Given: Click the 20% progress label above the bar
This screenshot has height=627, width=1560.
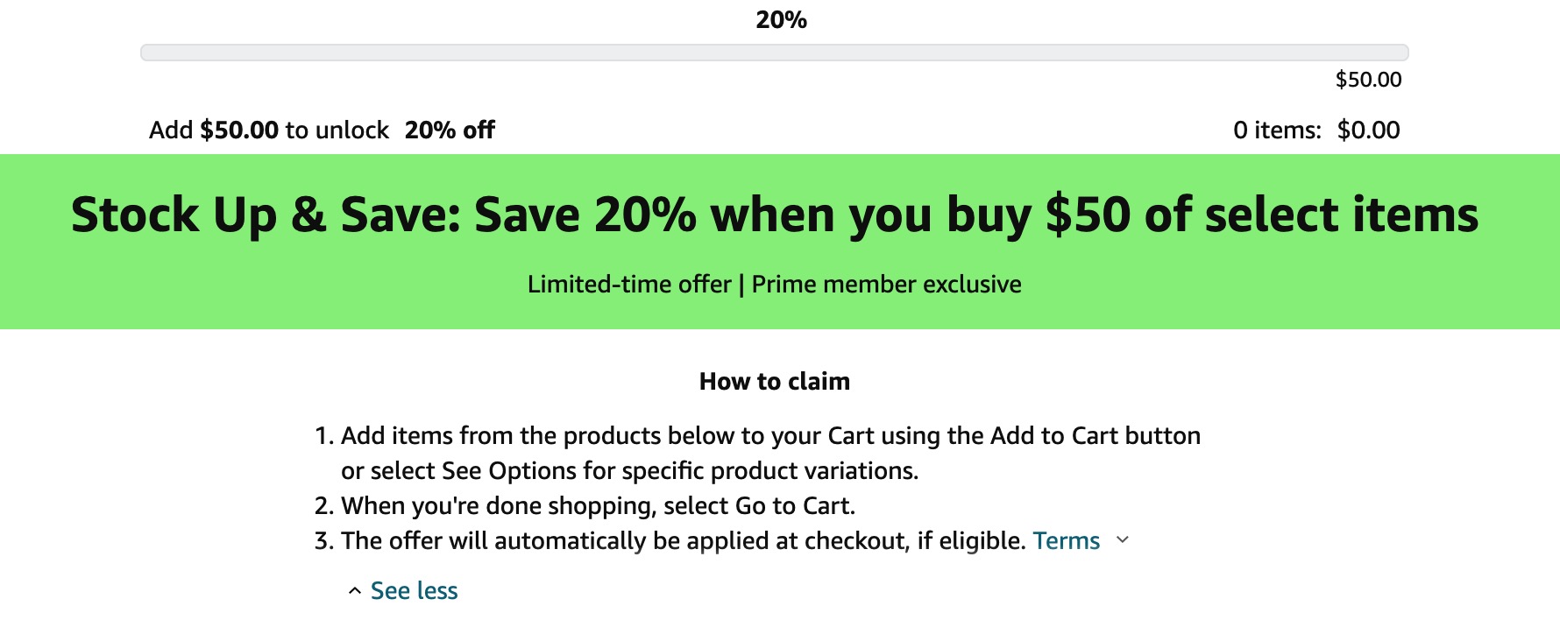Looking at the screenshot, I should point(780,19).
